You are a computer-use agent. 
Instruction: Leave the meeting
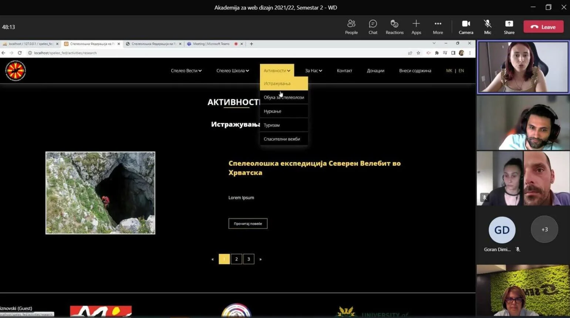tap(543, 27)
